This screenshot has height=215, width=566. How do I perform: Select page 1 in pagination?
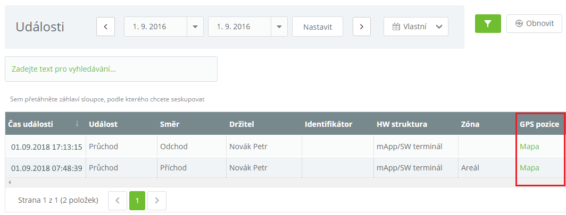click(137, 201)
